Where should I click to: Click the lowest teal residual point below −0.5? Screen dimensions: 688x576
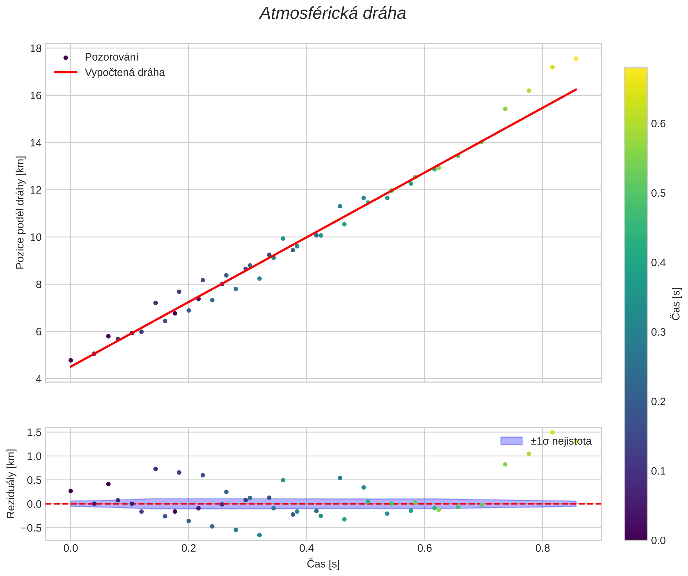(x=259, y=535)
